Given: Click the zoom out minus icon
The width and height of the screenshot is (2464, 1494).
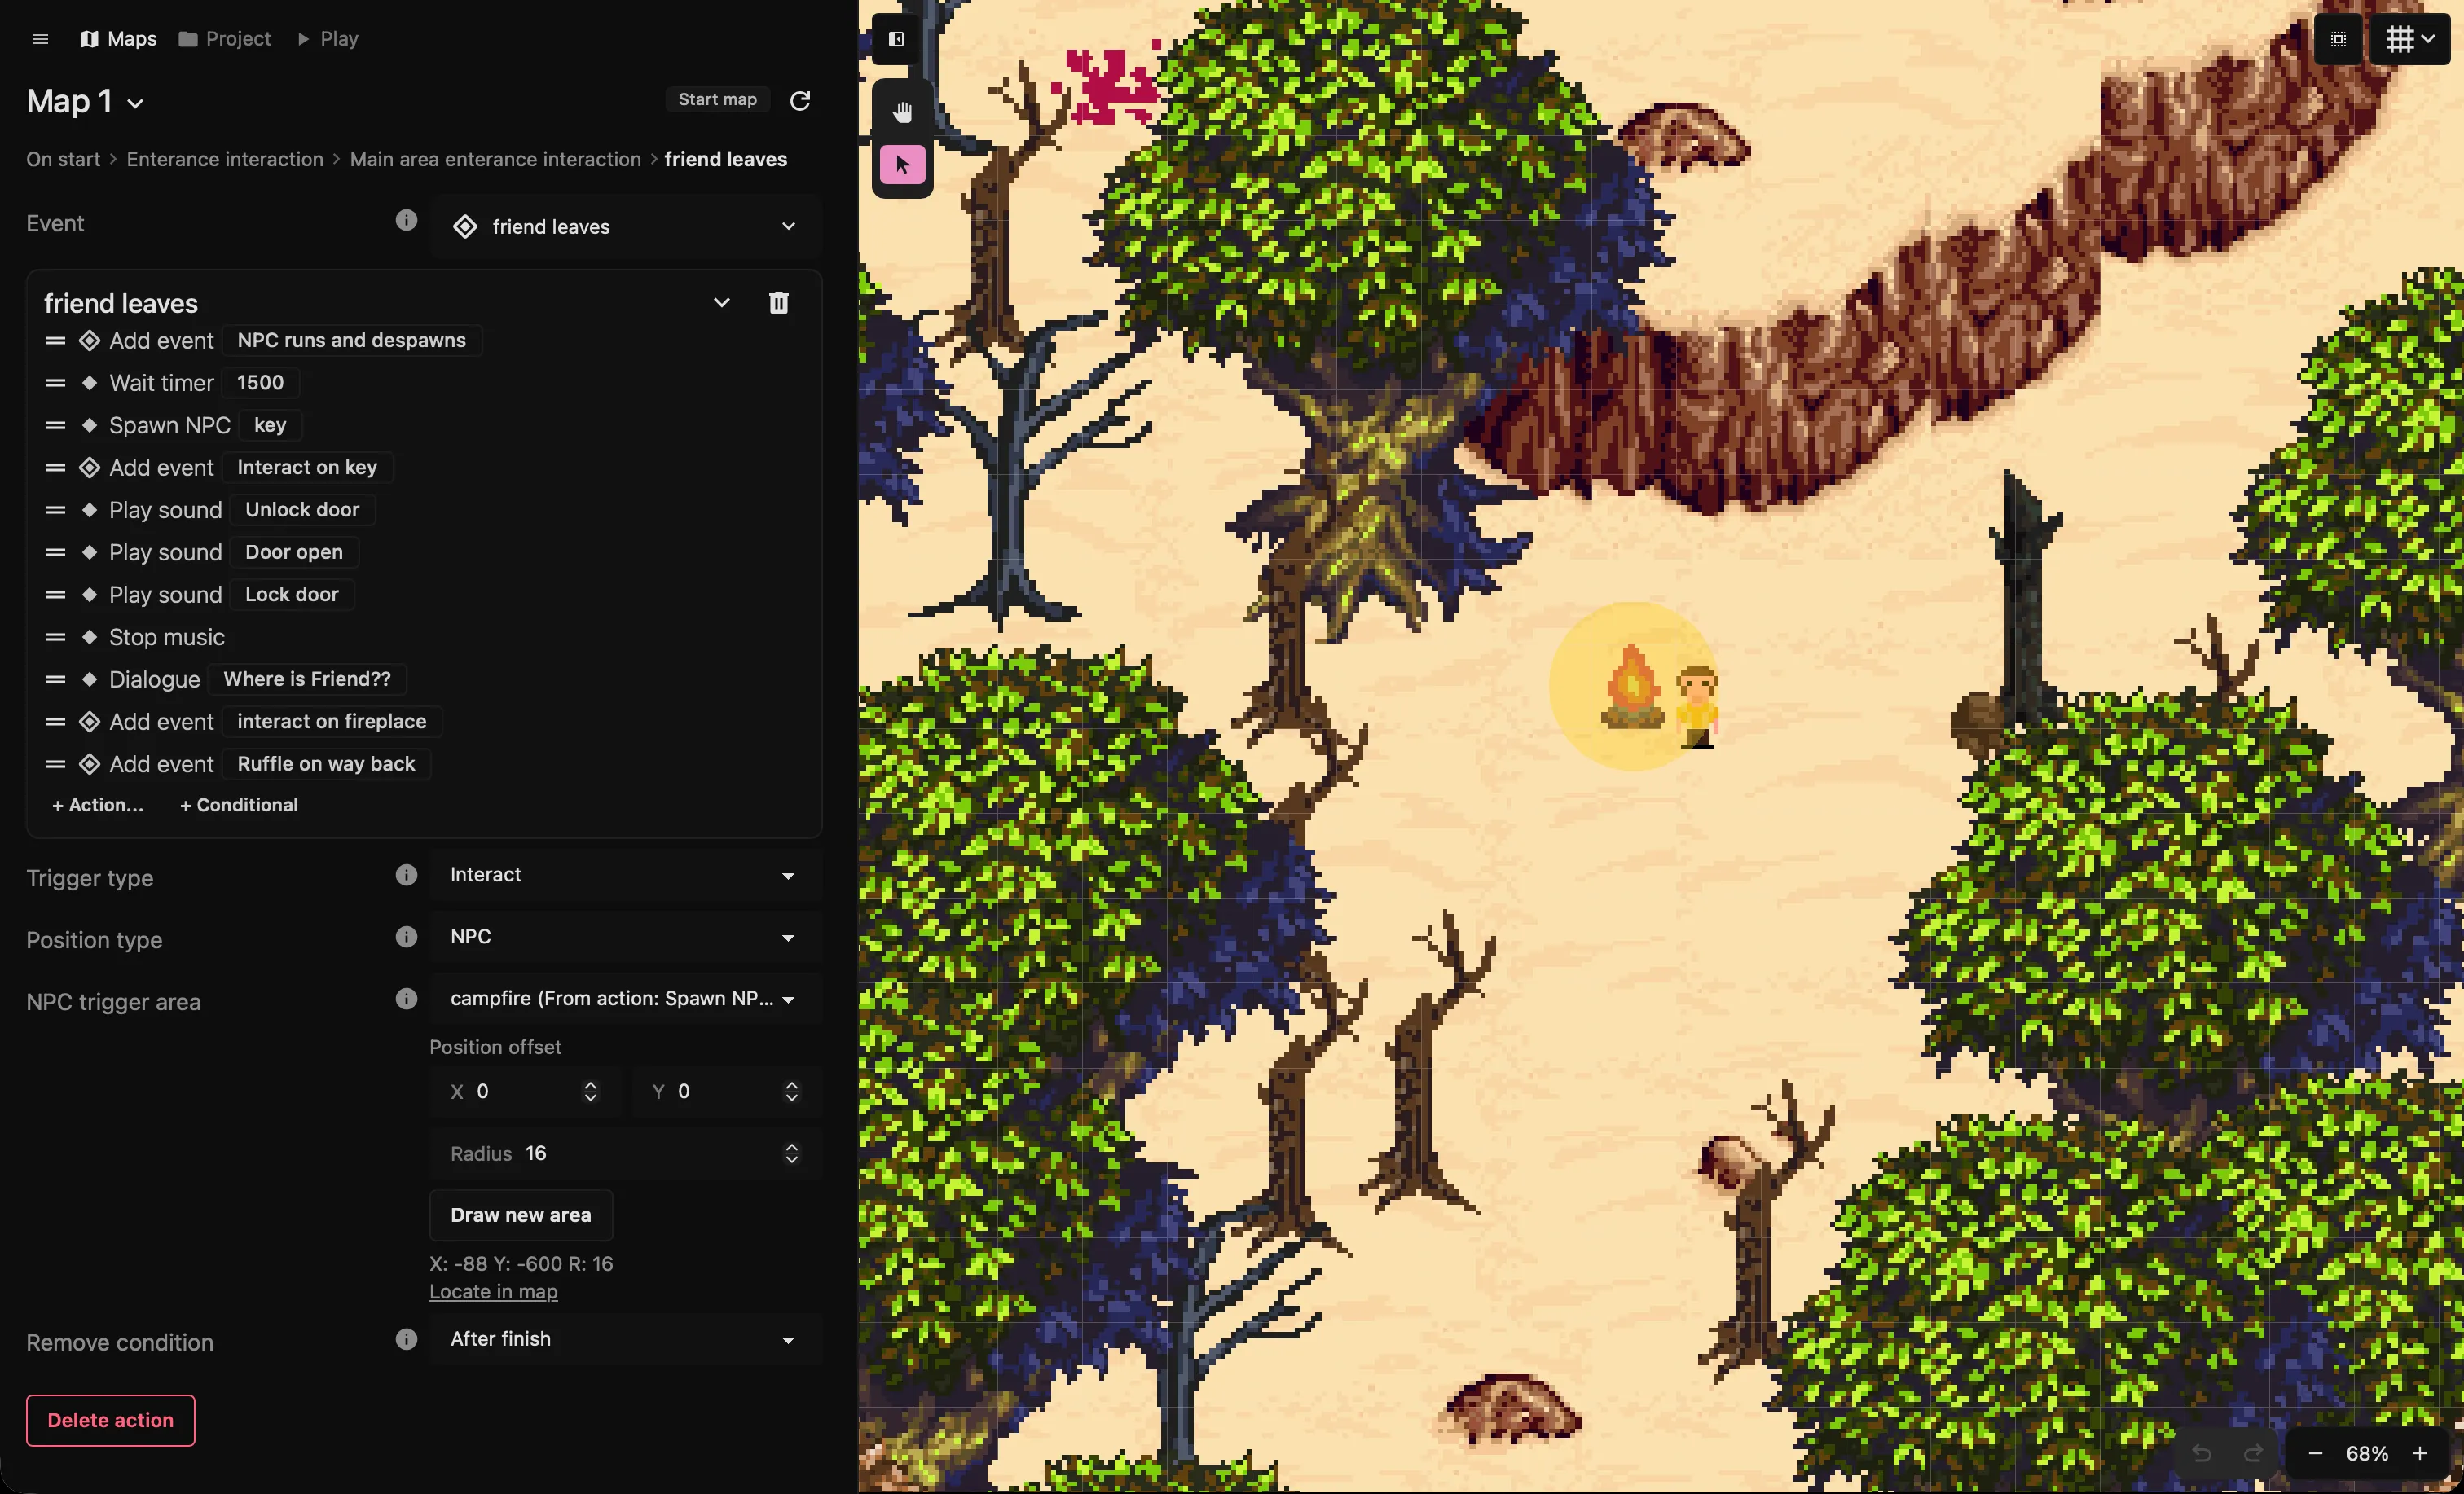Looking at the screenshot, I should (x=2315, y=1453).
